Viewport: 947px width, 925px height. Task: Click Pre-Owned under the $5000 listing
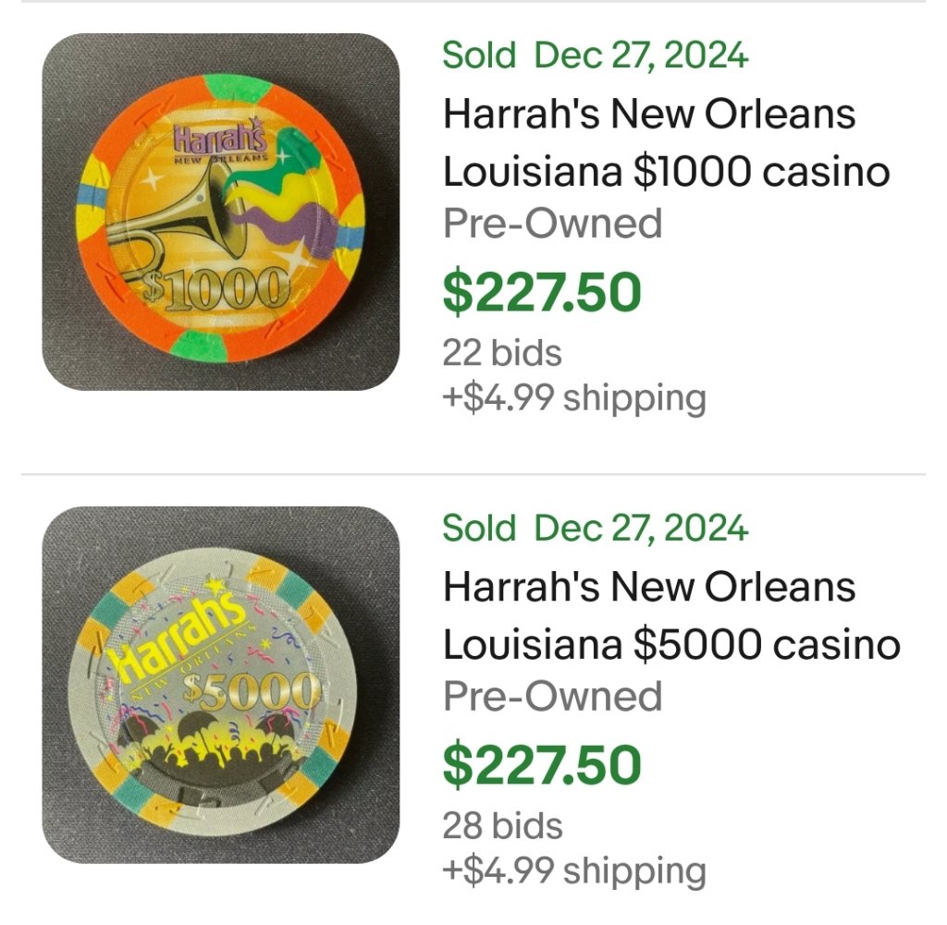(x=552, y=697)
